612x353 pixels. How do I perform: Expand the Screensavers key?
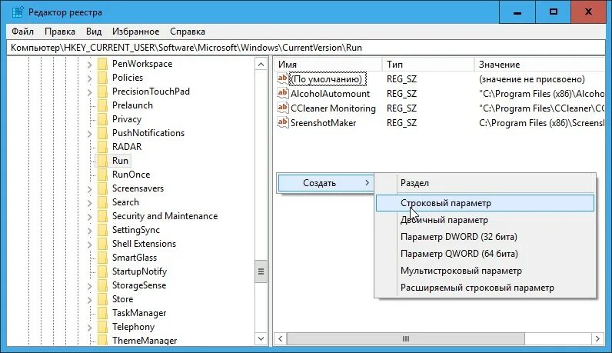(89, 189)
